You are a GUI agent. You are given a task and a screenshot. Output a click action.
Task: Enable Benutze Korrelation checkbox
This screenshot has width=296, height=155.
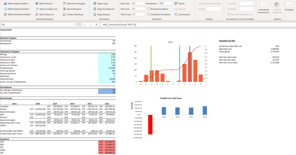coord(149,9)
